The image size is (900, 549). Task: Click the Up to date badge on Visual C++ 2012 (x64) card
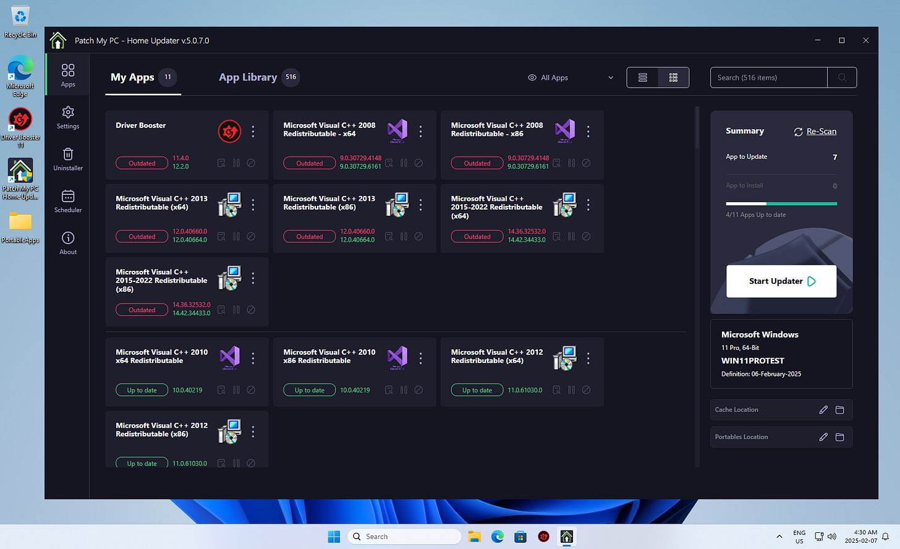[477, 390]
